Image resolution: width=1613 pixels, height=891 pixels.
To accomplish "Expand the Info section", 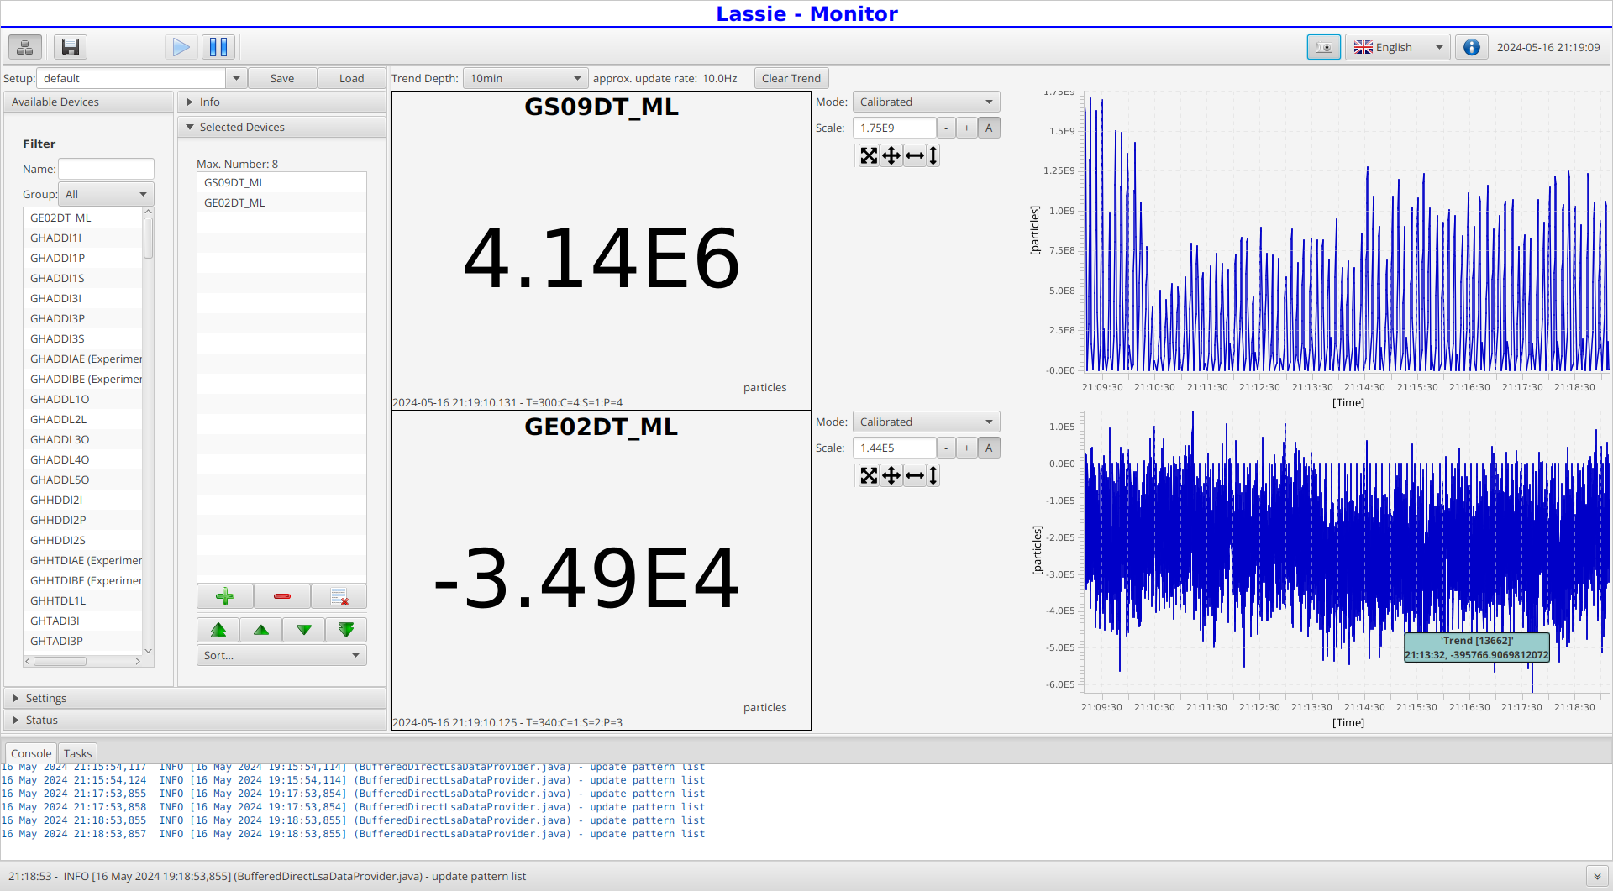I will pos(282,102).
